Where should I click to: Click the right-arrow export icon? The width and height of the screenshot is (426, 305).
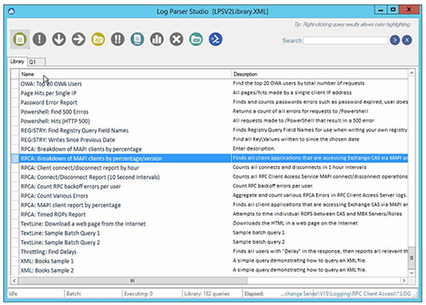[79, 39]
